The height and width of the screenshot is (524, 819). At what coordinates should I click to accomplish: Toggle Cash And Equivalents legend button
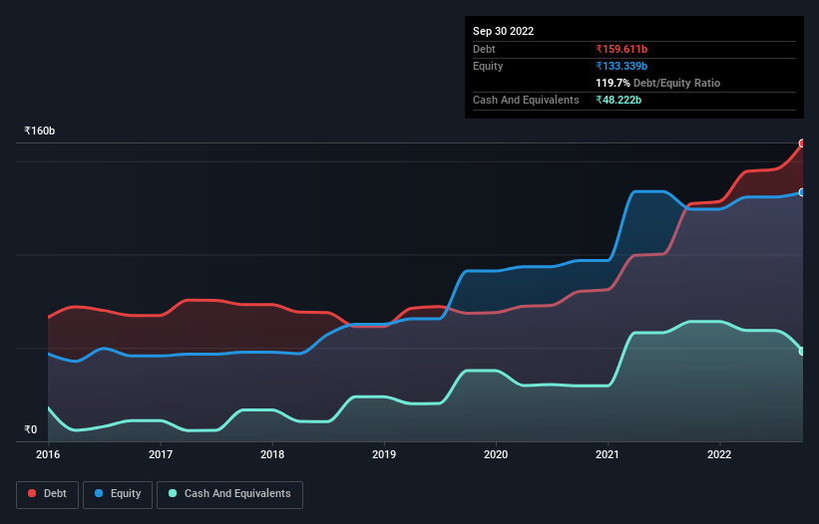(229, 494)
